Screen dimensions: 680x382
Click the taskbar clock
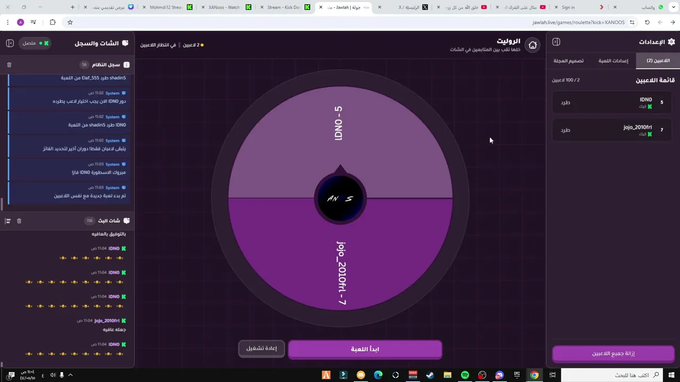tap(28, 375)
